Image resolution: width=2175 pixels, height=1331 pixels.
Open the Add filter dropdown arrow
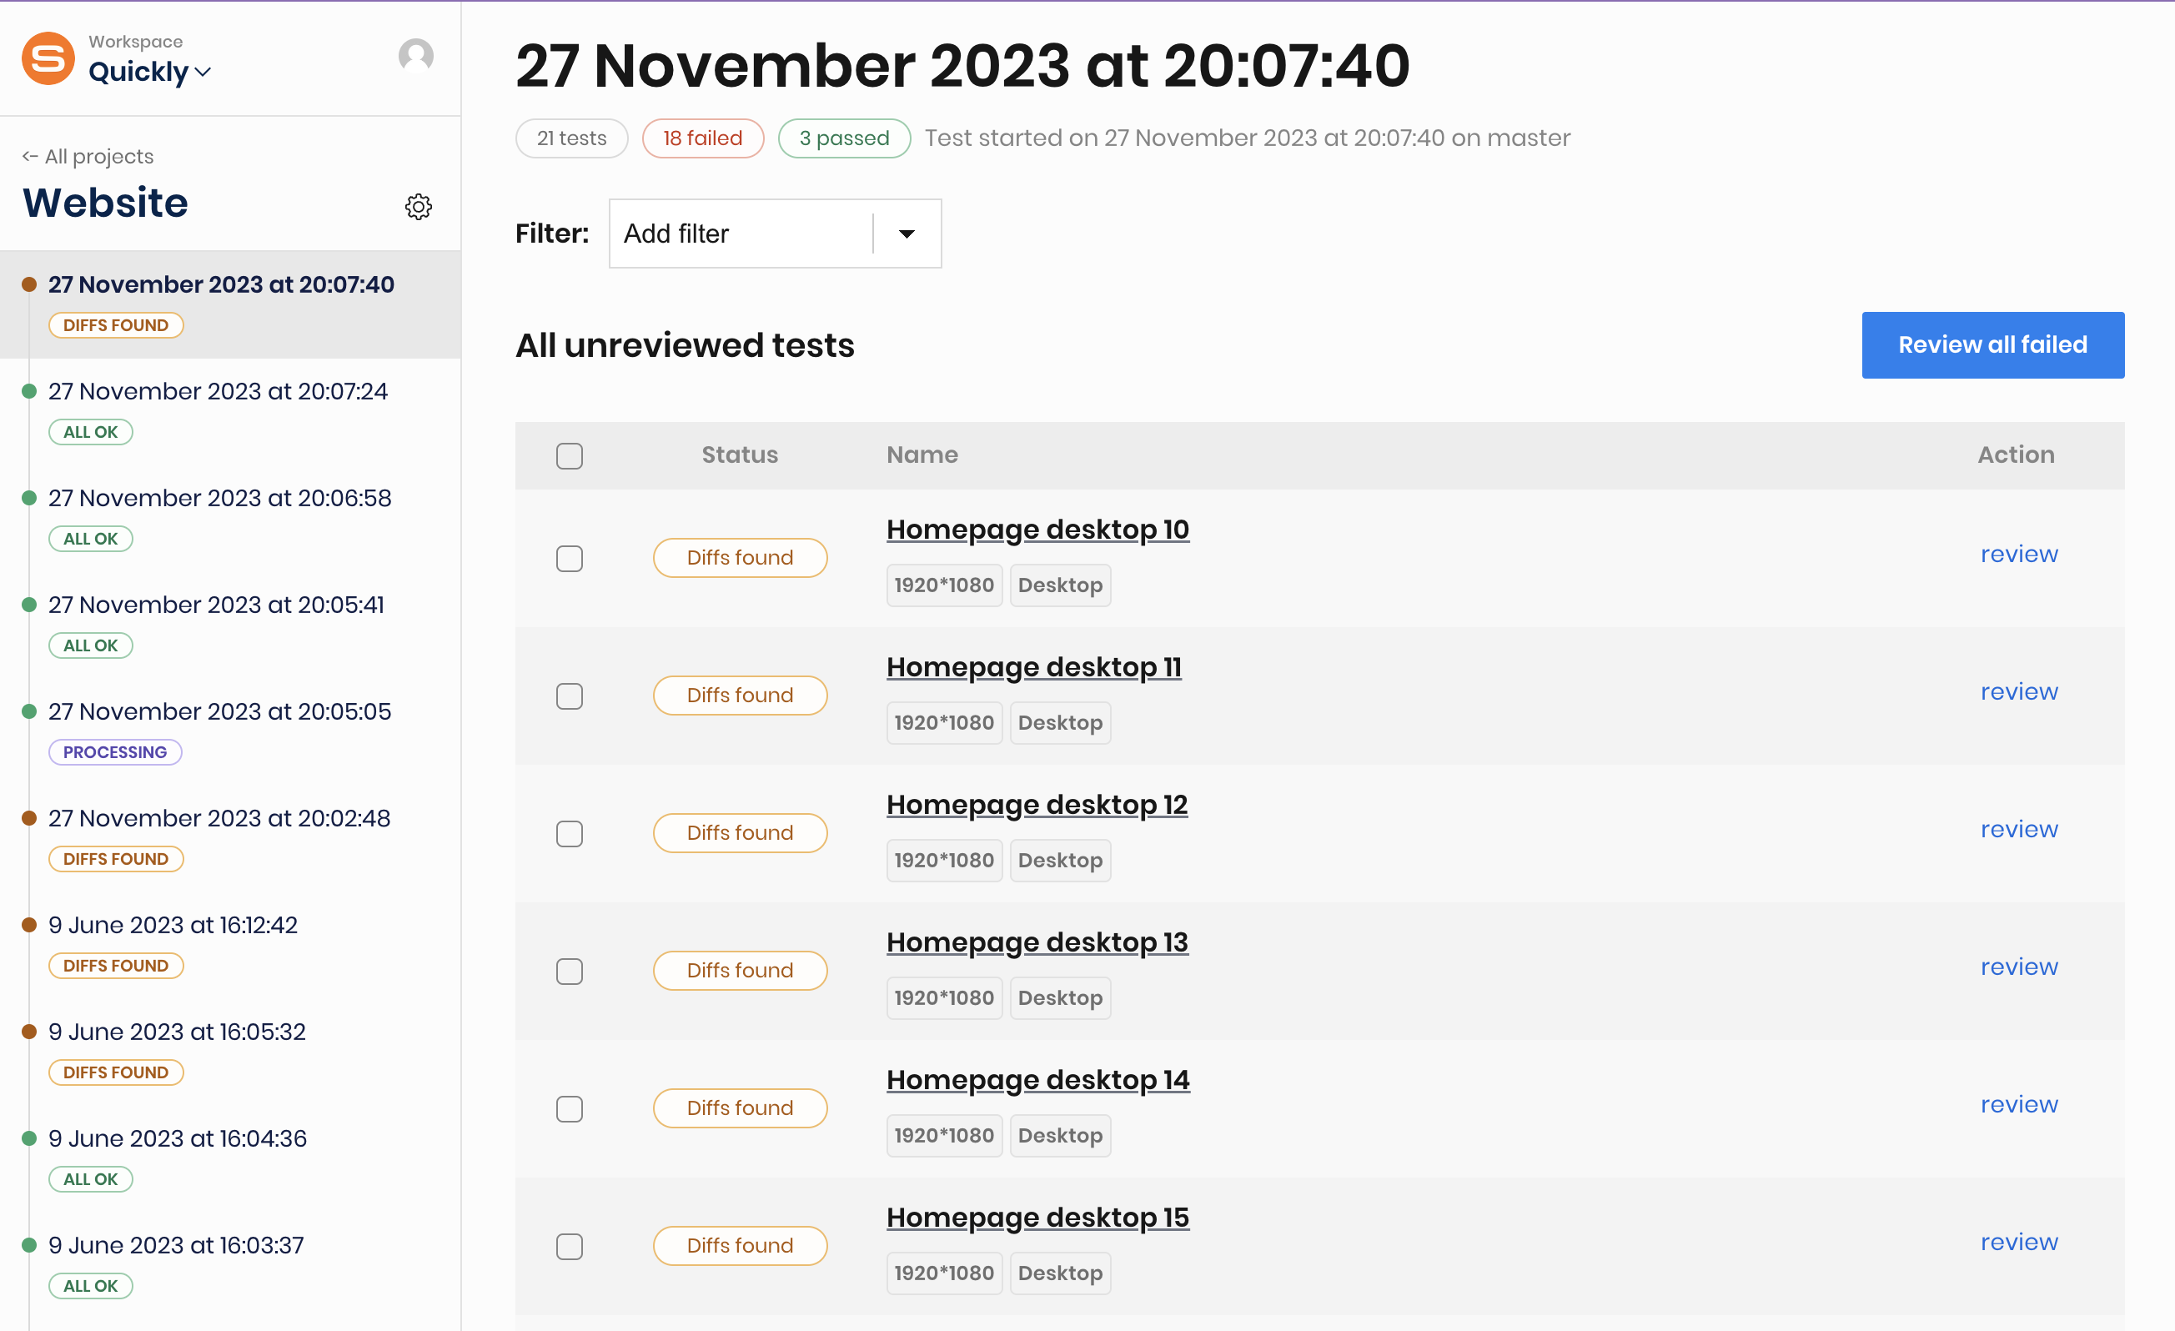(x=907, y=234)
